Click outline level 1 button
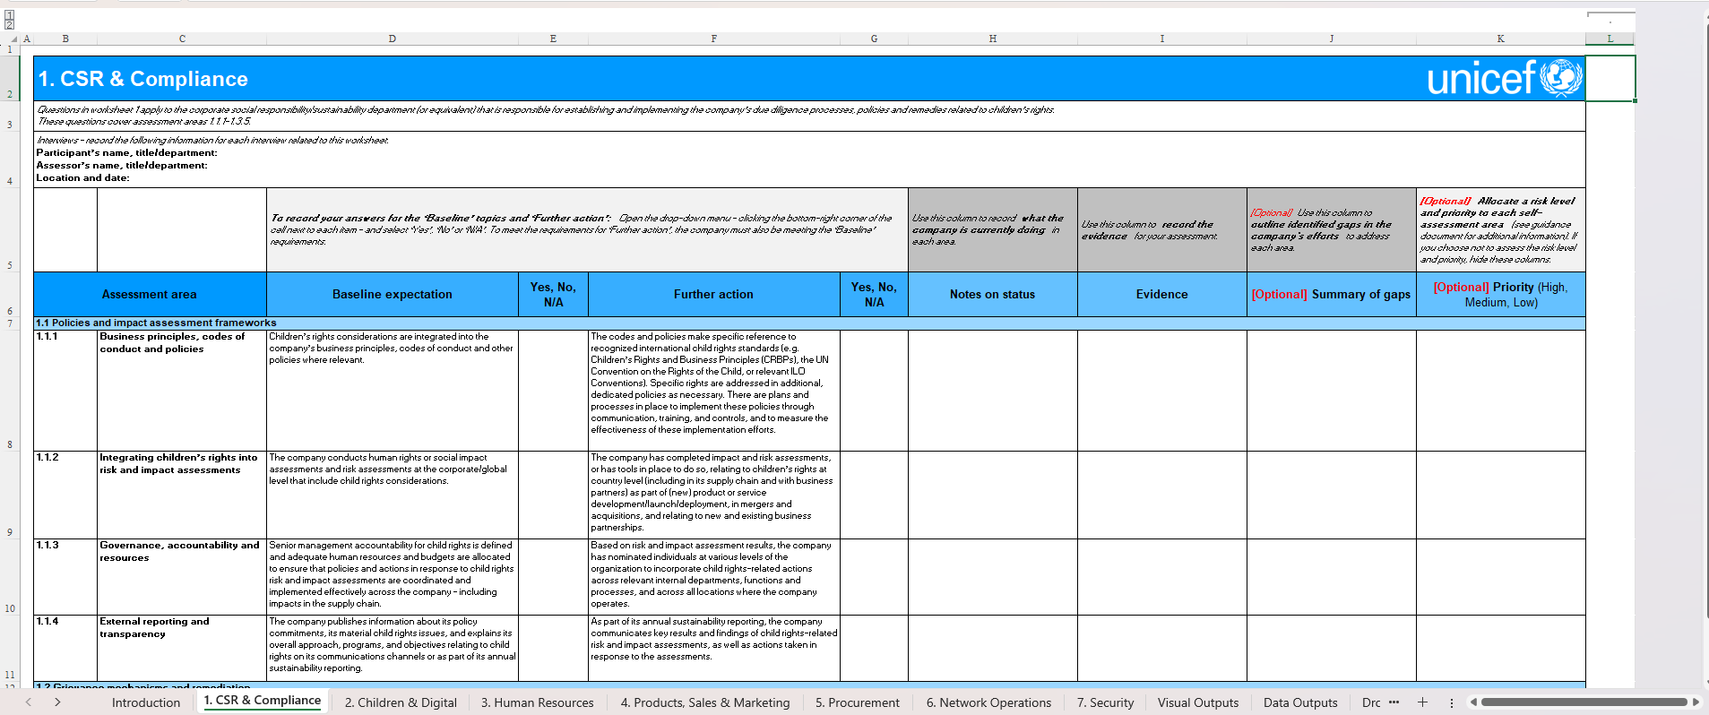 pos(9,14)
